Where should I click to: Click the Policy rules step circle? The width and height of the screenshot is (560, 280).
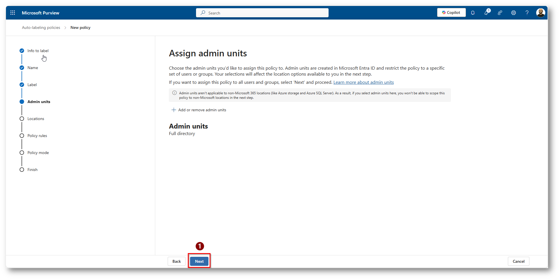point(22,136)
